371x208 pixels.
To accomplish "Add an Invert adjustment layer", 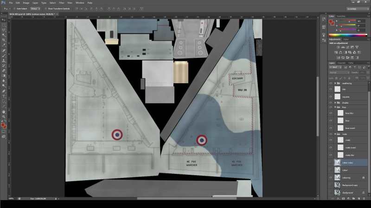I will click(338, 57).
